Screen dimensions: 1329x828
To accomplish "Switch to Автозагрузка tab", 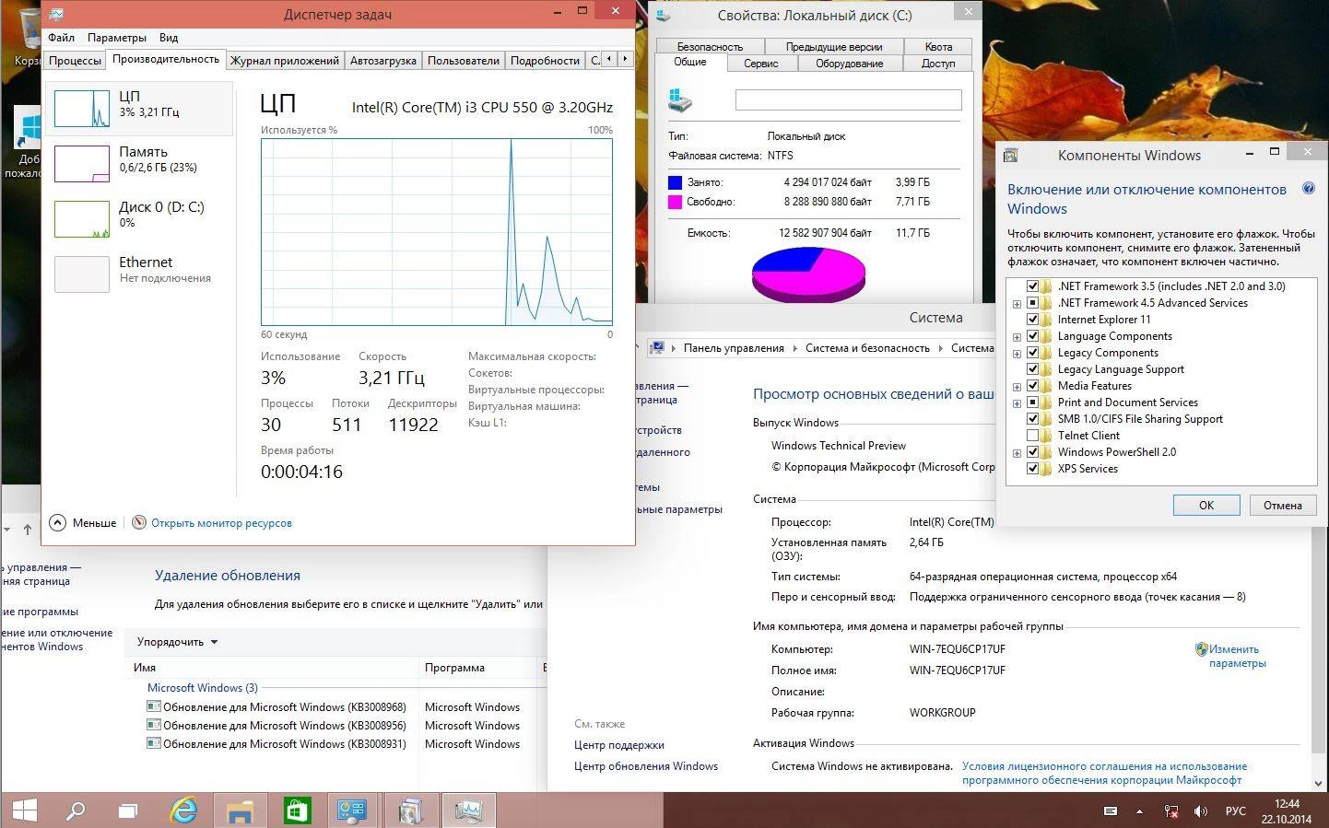I will click(383, 61).
